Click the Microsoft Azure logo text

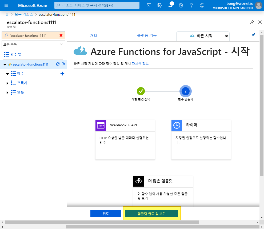[33, 6]
